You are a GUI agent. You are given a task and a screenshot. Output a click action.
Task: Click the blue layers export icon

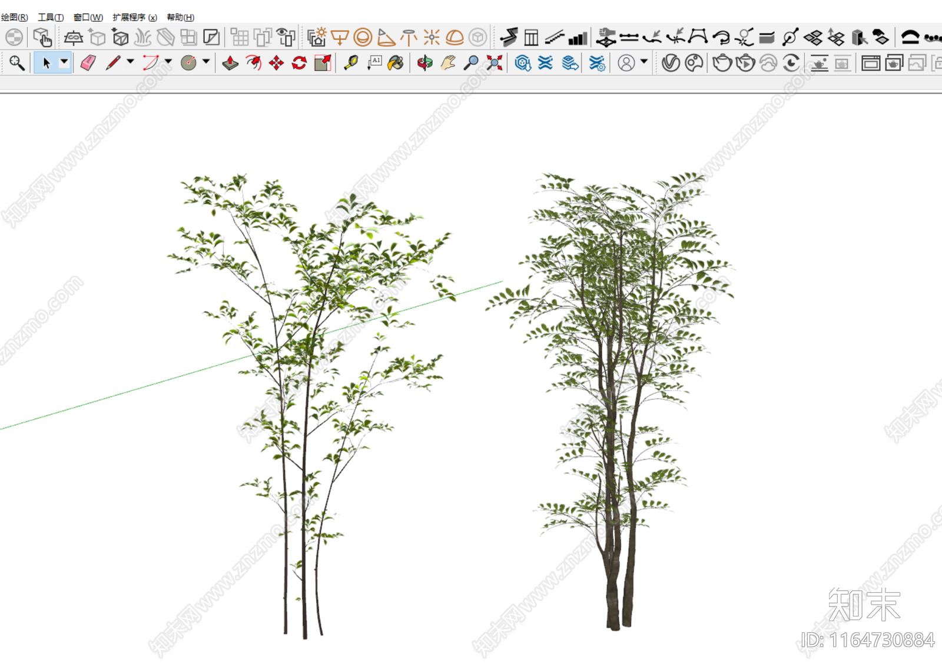point(570,63)
